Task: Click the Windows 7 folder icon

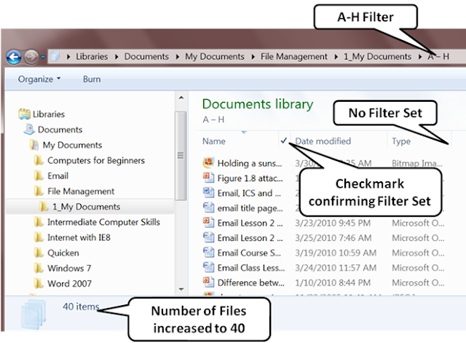Action: [39, 268]
